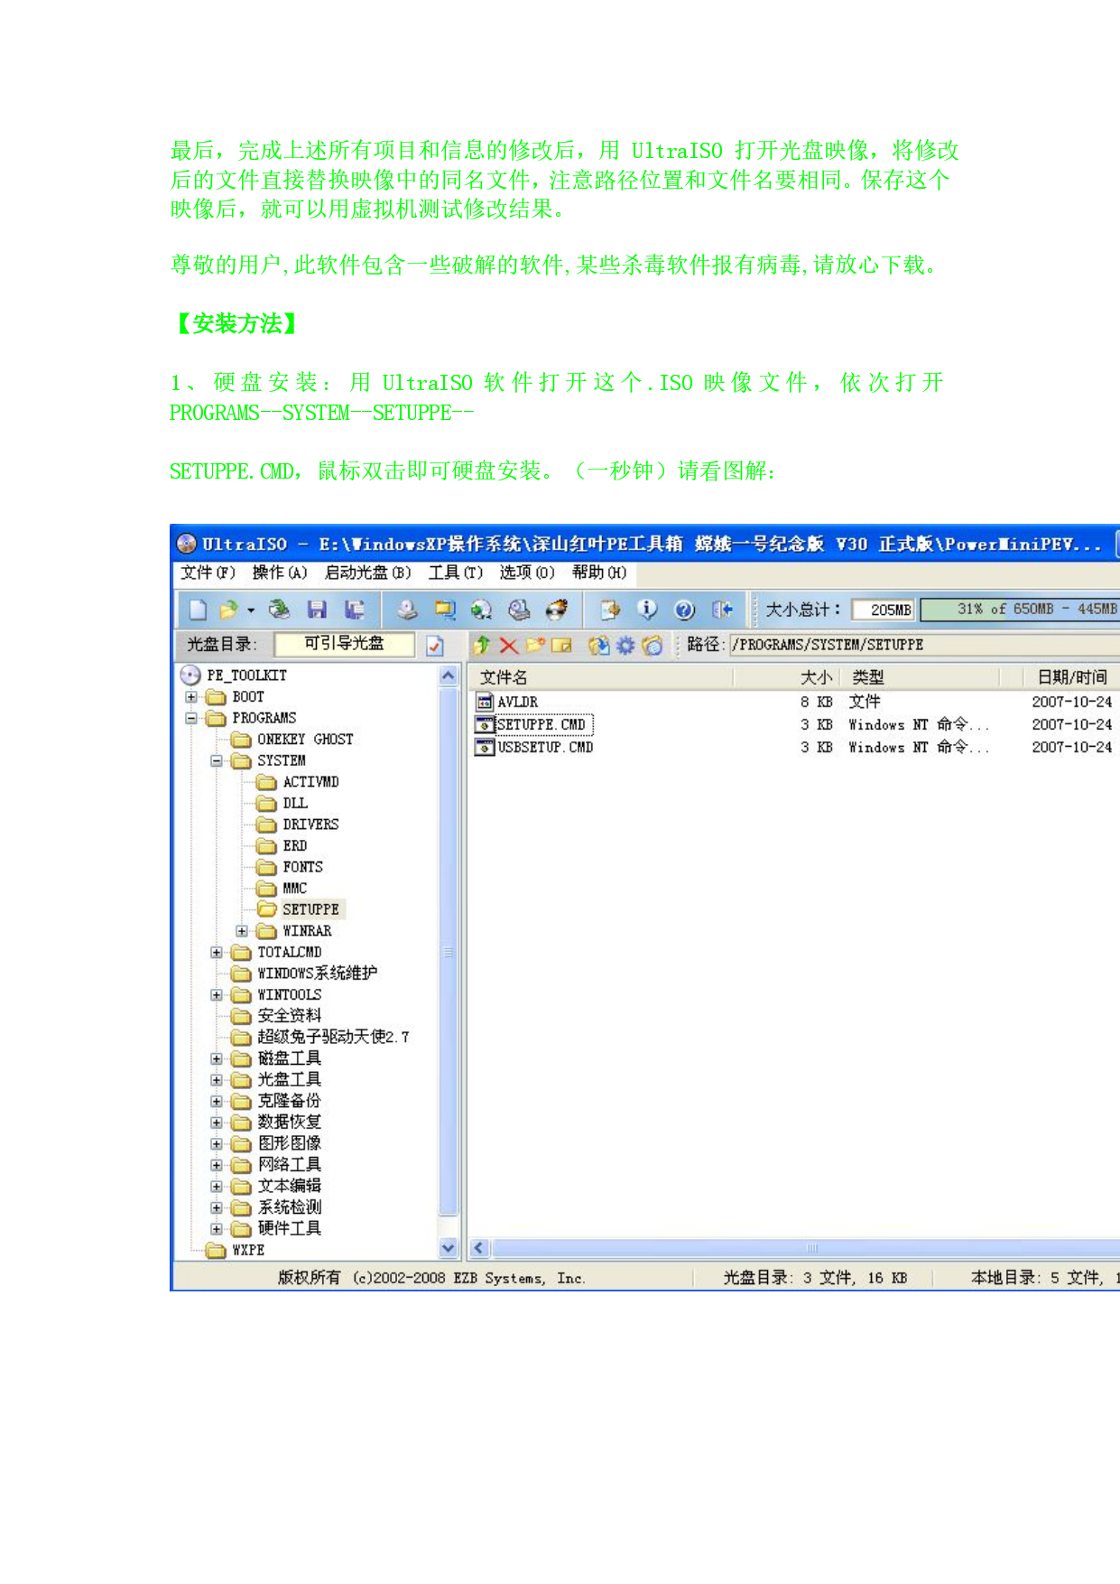Click the file list horizontal scrollbar left arrow
The image size is (1120, 1584).
[x=478, y=1249]
